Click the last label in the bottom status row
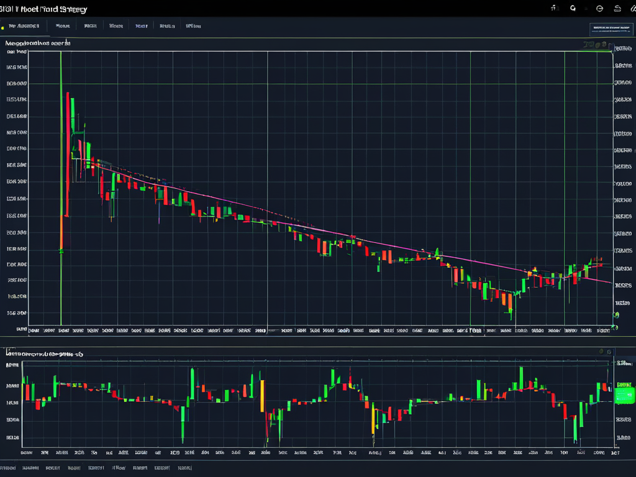Viewport: 636px width, 477px height. tap(185, 468)
